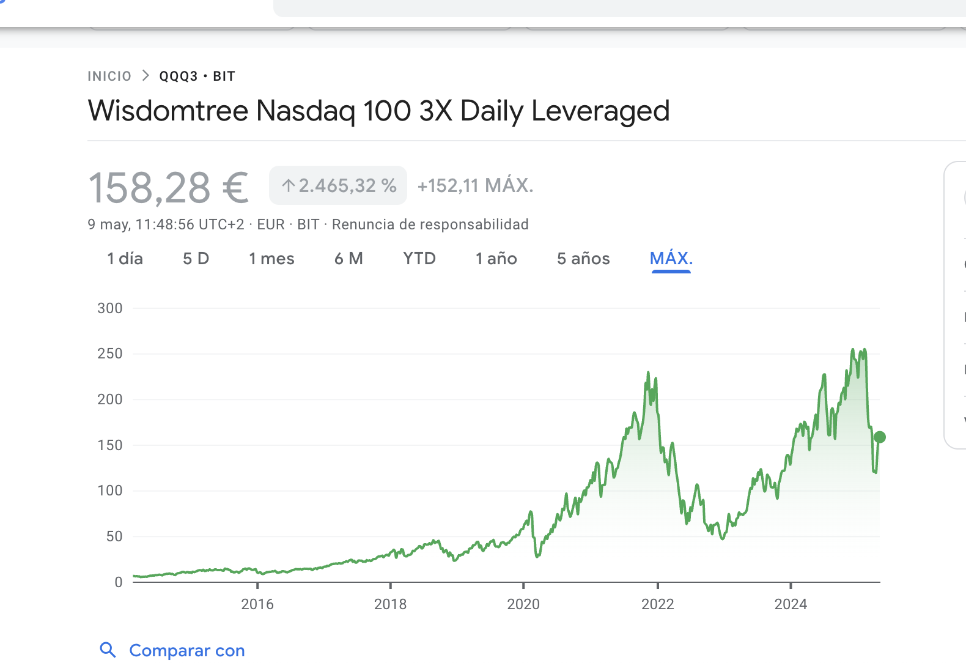Click the QQQ3 · BIT breadcrumb
Screen dimensions: 966x663
click(197, 76)
